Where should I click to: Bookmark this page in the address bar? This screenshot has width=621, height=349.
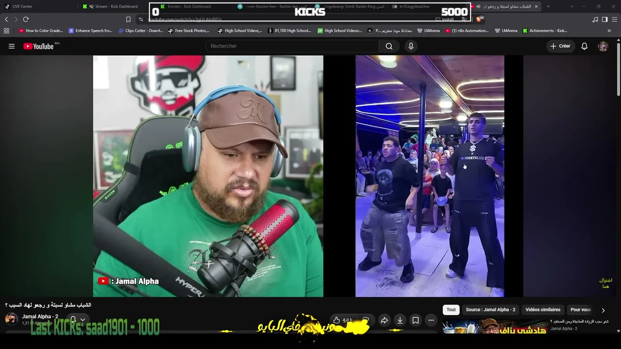click(x=128, y=19)
